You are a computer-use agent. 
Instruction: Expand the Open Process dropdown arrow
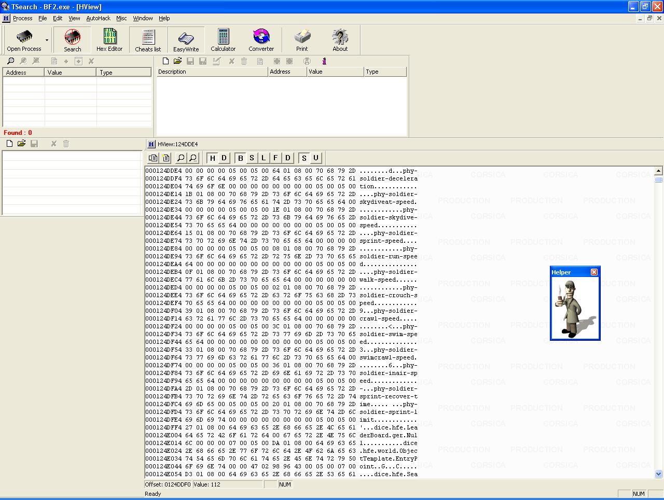[x=47, y=40]
